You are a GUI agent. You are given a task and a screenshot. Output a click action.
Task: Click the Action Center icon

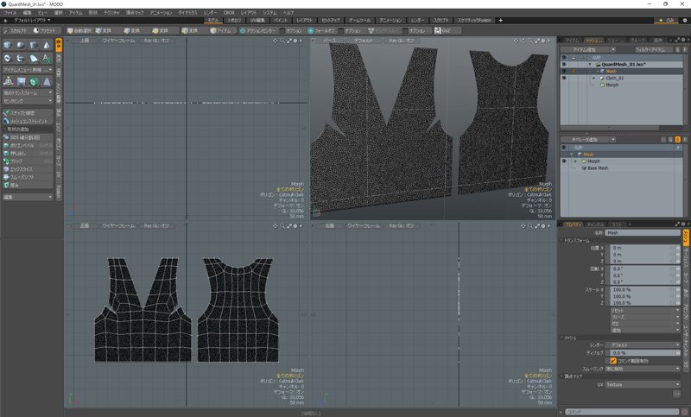[243, 31]
